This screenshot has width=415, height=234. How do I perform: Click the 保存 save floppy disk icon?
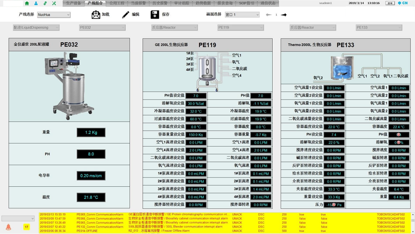(155, 15)
